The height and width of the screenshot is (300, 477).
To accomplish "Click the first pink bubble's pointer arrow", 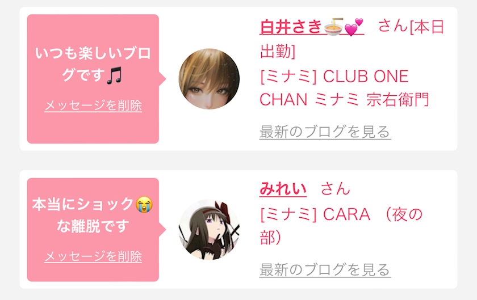I will [162, 79].
